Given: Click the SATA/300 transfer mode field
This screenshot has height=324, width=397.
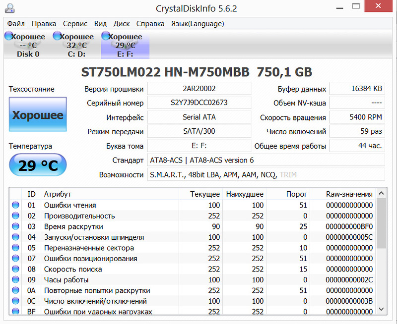Looking at the screenshot, I should [199, 131].
